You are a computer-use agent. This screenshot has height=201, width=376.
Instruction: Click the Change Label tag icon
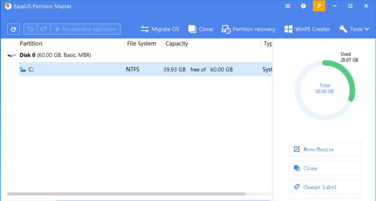[x=297, y=187]
